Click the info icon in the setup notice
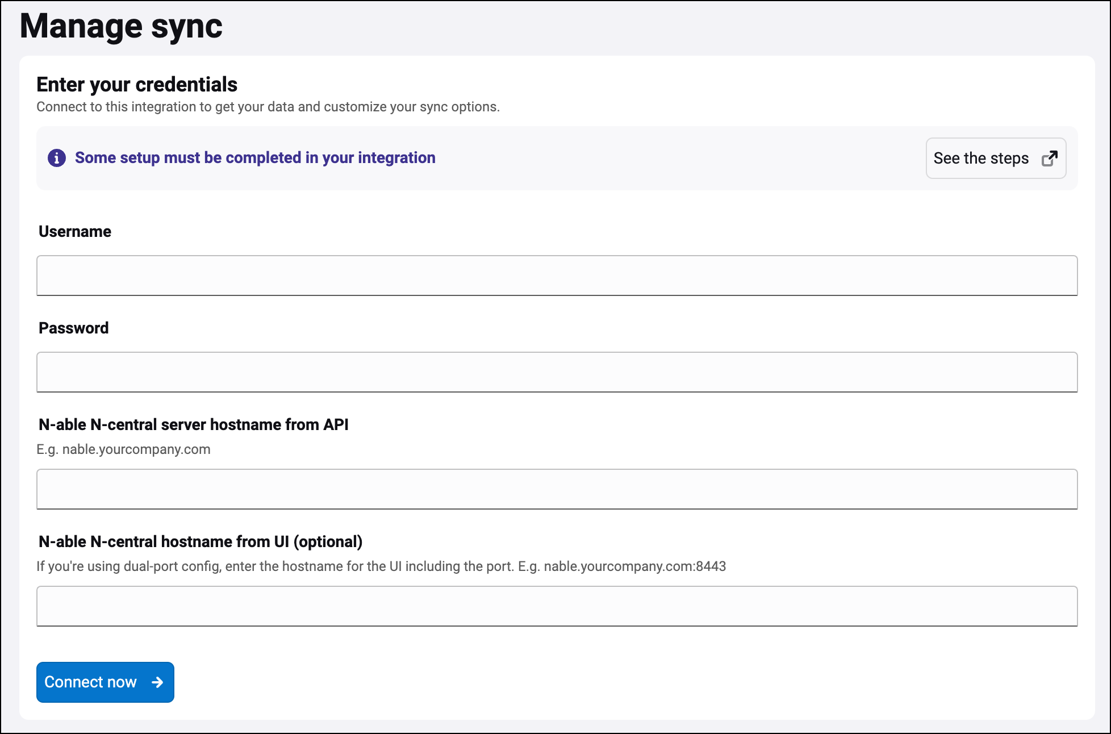Screen dimensions: 1111x734 coord(56,158)
